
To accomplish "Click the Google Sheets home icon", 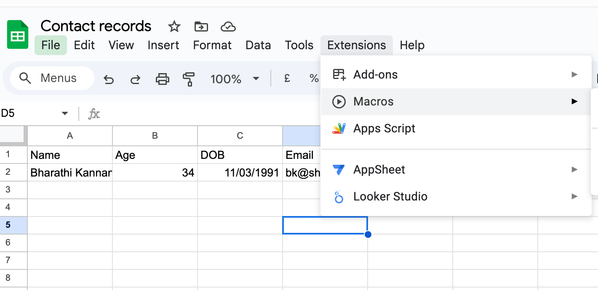I will [18, 34].
